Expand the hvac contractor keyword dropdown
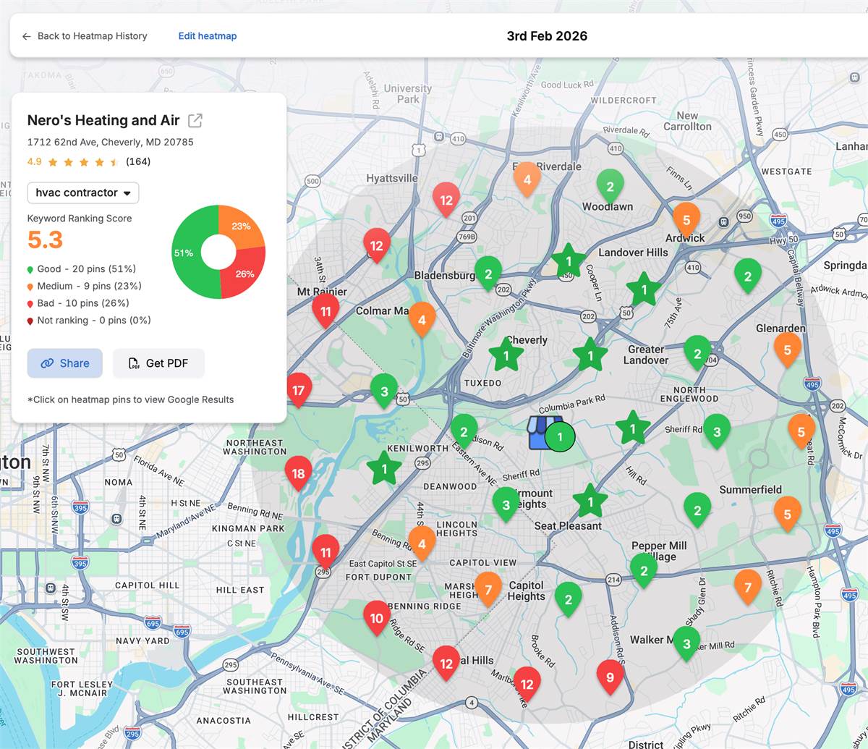 point(83,192)
